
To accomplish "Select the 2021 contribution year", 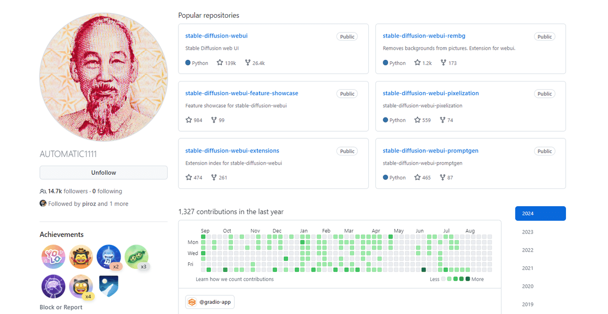I will coord(527,268).
